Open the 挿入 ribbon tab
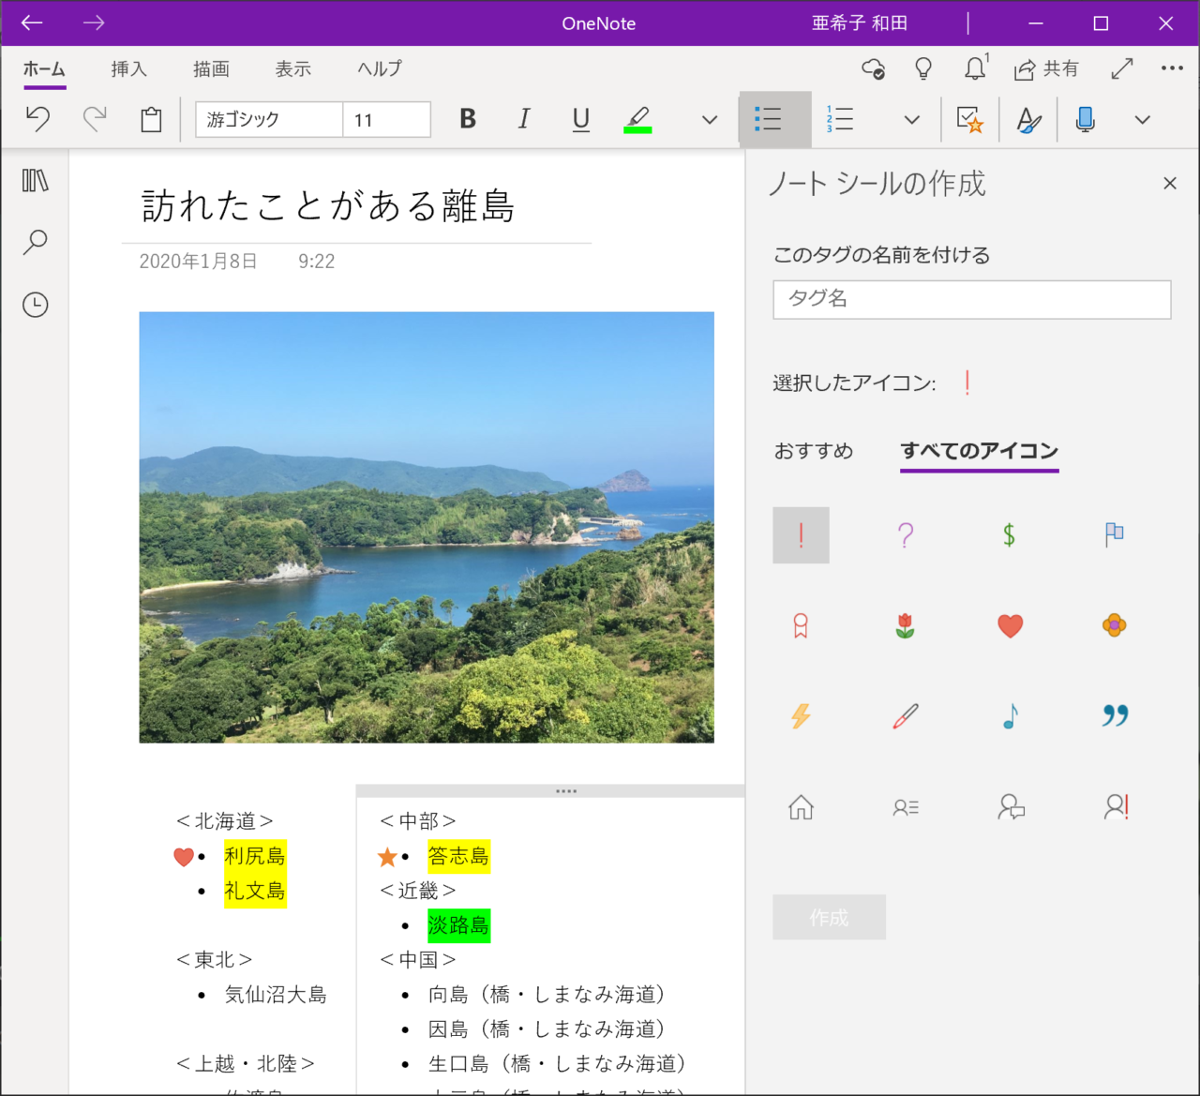The width and height of the screenshot is (1200, 1096). [128, 68]
